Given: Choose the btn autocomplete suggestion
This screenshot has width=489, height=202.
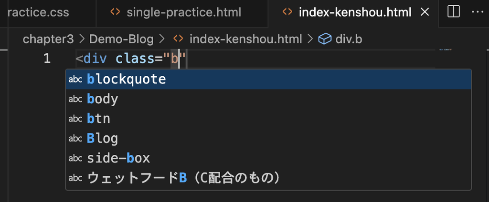Looking at the screenshot, I should 268,119.
